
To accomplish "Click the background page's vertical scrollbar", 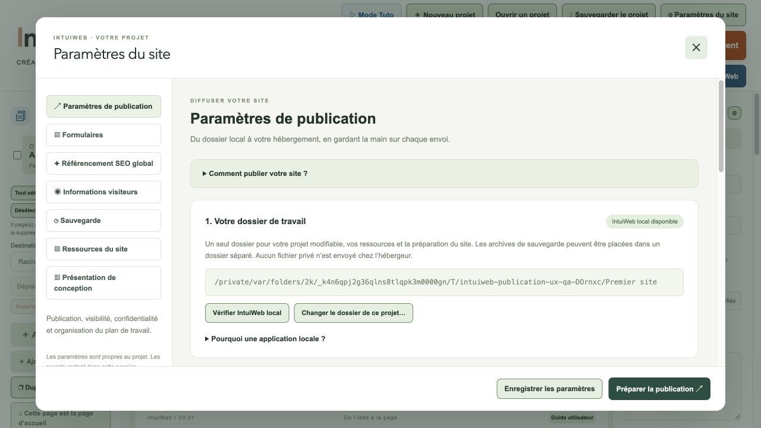I will (x=757, y=125).
